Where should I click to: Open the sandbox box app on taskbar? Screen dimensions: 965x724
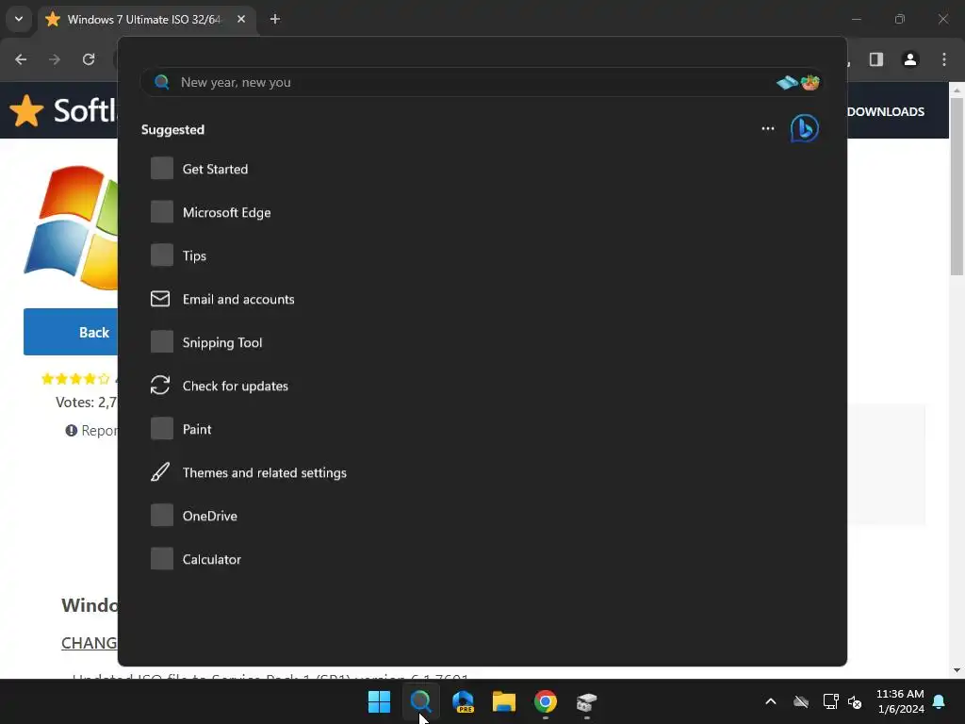click(x=586, y=701)
